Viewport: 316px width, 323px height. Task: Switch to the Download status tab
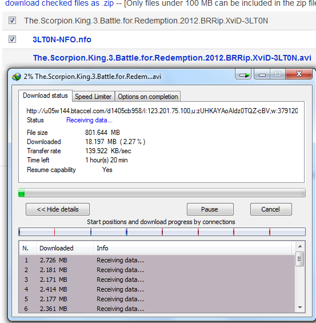click(45, 95)
